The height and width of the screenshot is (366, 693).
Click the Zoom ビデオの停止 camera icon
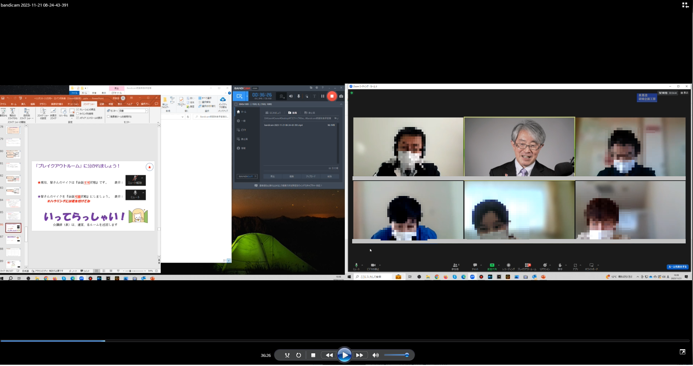click(373, 265)
